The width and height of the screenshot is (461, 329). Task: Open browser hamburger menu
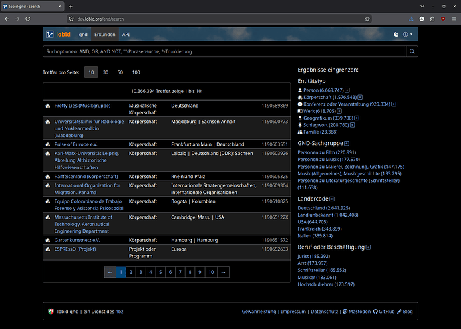point(454,19)
